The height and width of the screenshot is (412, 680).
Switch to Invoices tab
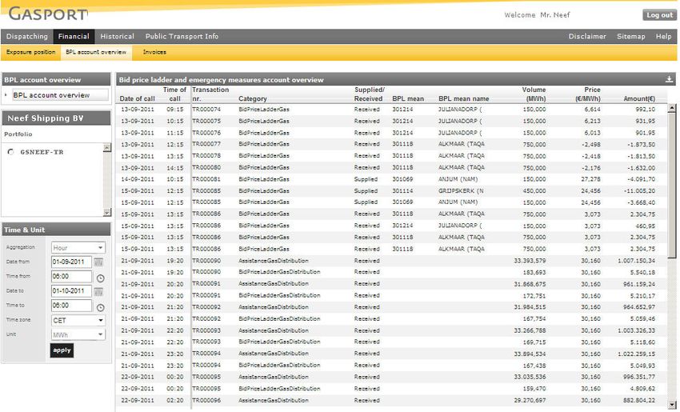(154, 52)
